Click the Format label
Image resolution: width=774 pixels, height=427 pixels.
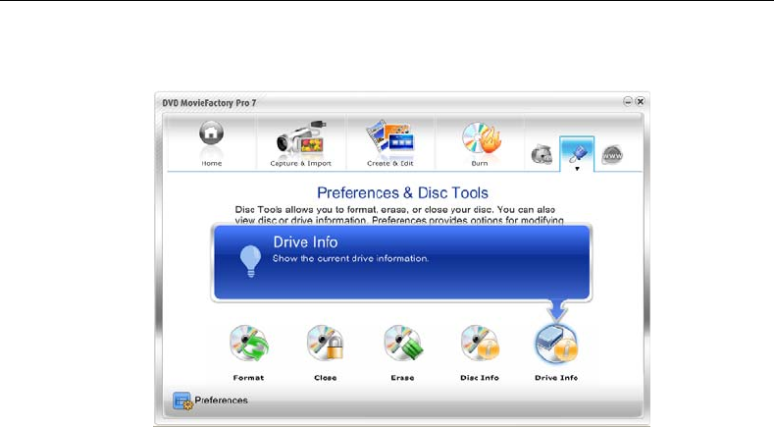(248, 378)
